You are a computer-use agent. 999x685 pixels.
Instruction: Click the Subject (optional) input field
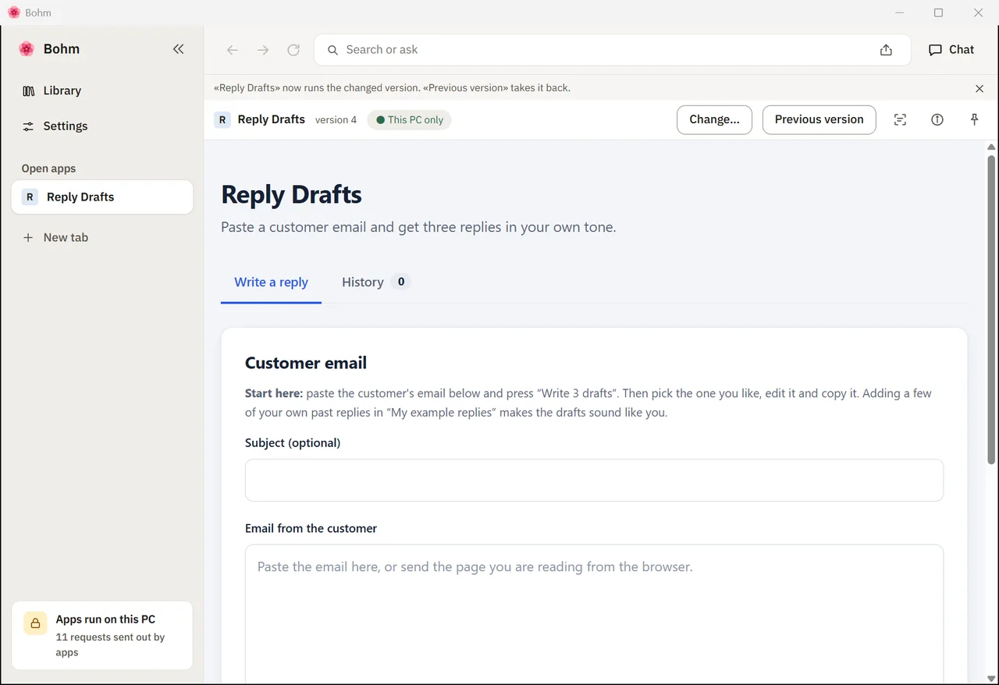click(x=594, y=480)
